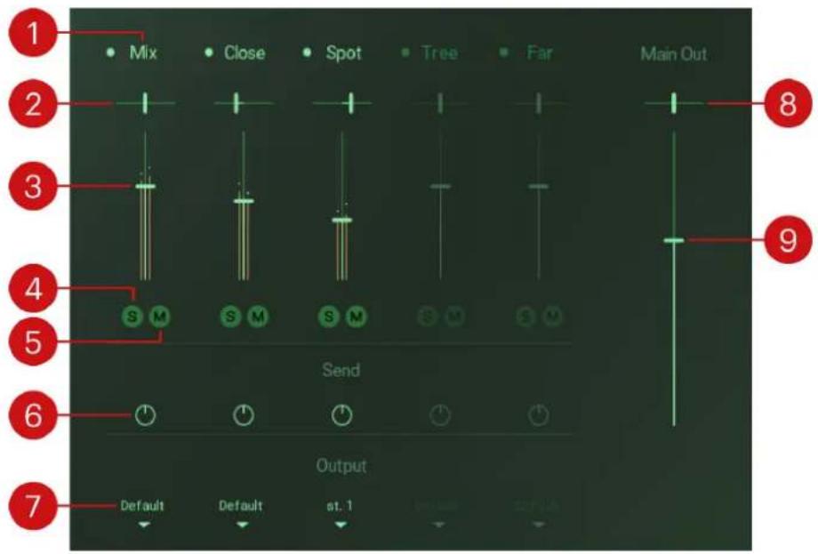The height and width of the screenshot is (554, 818).
Task: Click the Mix channel label
Action: tap(143, 52)
